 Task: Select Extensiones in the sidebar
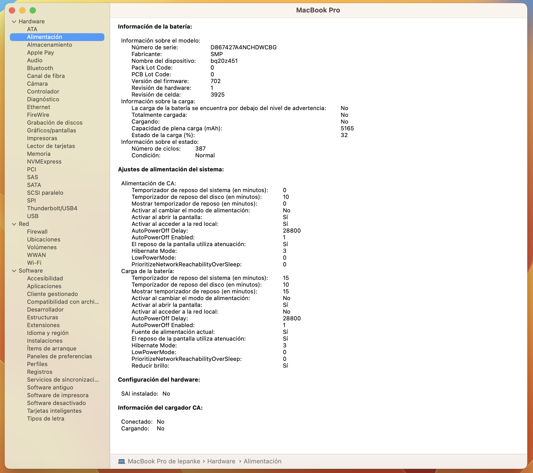(43, 325)
